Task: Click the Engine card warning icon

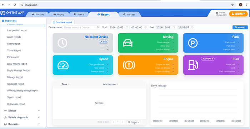Action: [129, 65]
